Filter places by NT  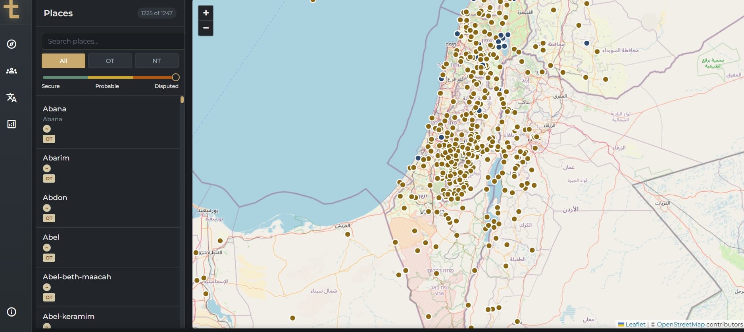point(156,61)
